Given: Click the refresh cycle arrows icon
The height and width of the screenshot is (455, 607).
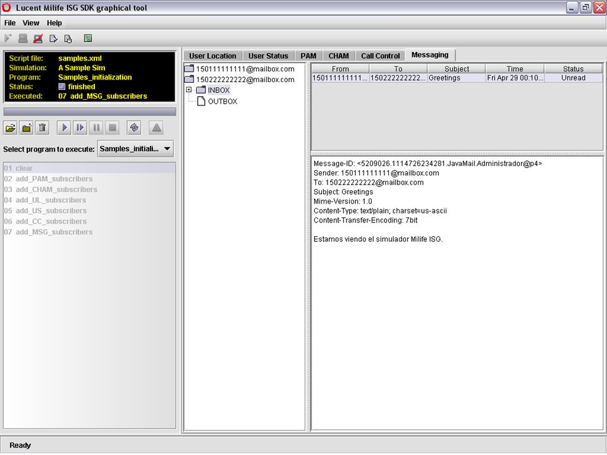Looking at the screenshot, I should click(x=134, y=128).
